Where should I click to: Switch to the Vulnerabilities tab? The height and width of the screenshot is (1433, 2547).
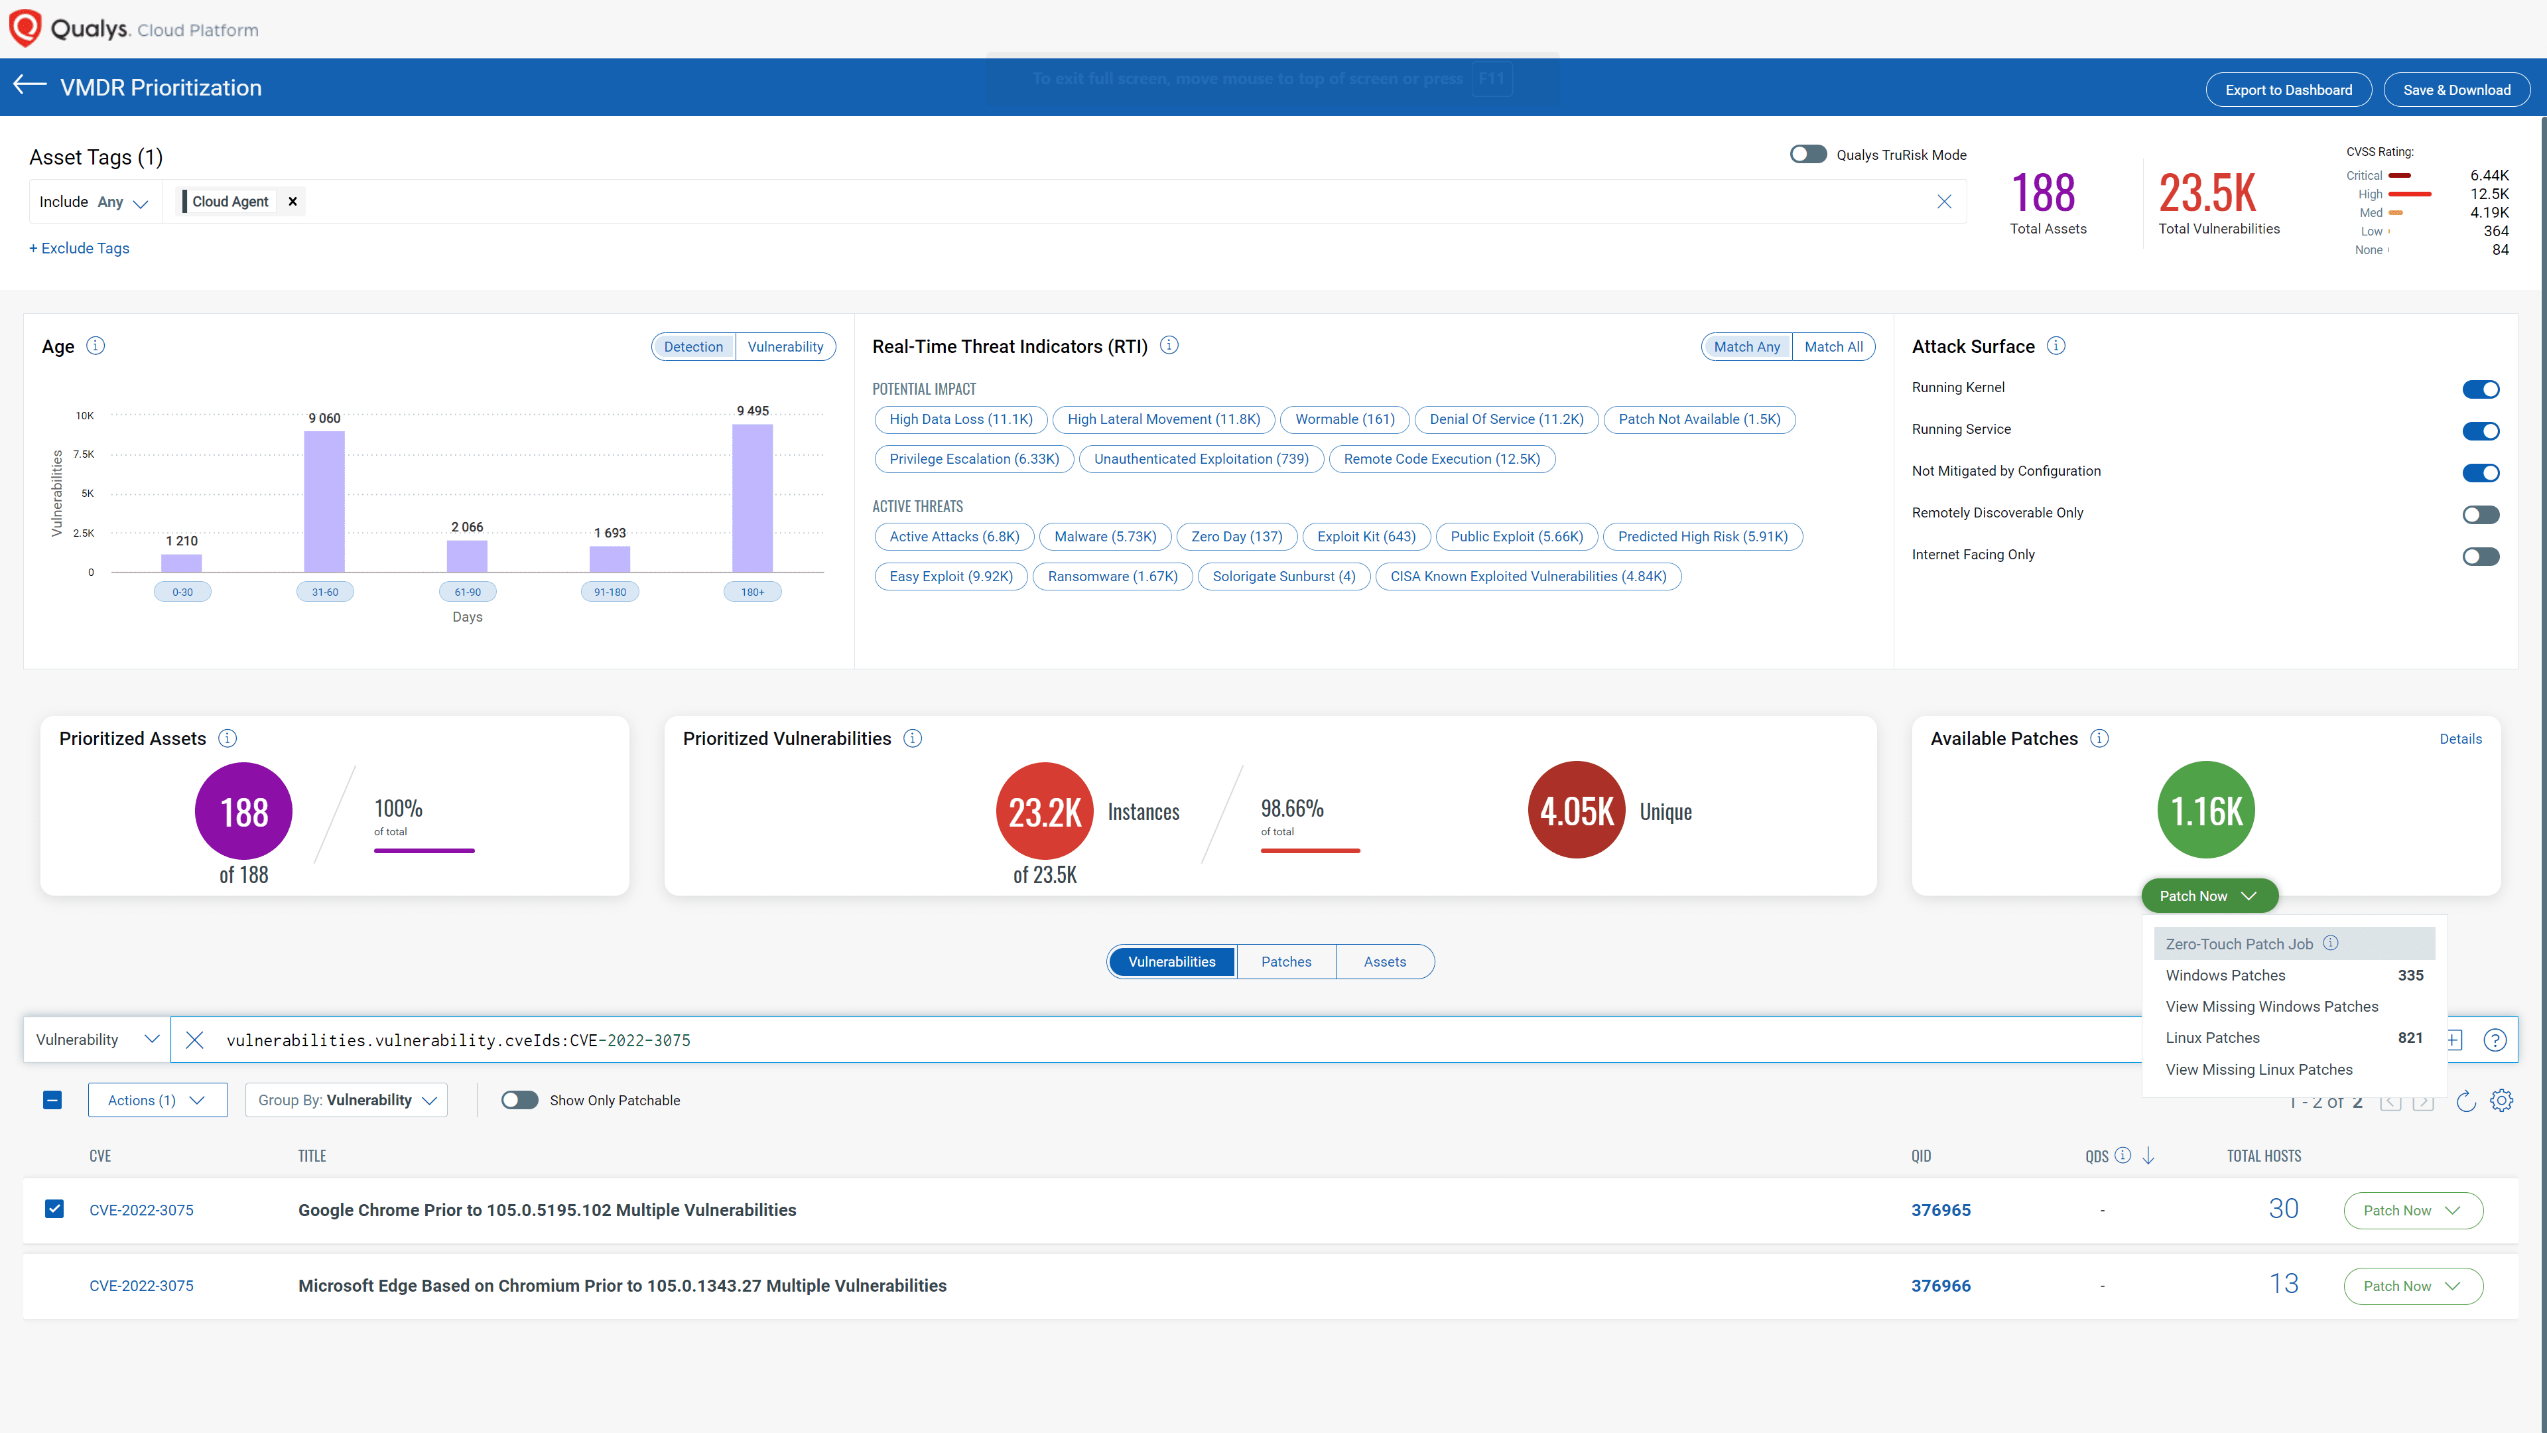1171,961
